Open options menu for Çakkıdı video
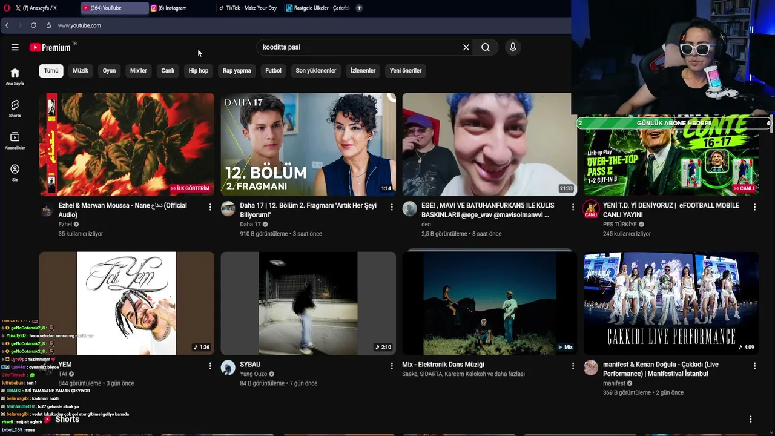The width and height of the screenshot is (775, 436). pyautogui.click(x=754, y=366)
